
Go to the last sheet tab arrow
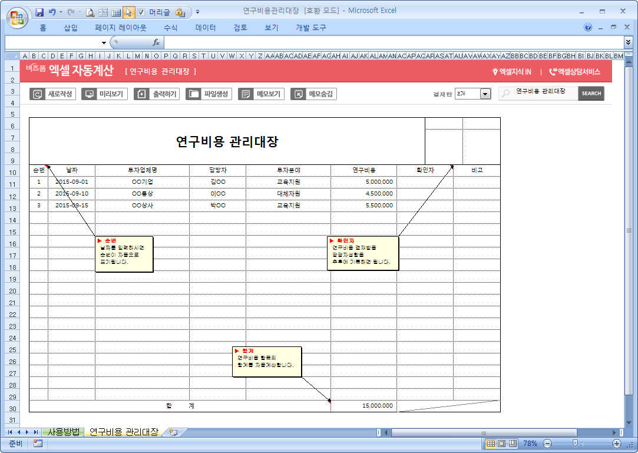click(x=36, y=432)
